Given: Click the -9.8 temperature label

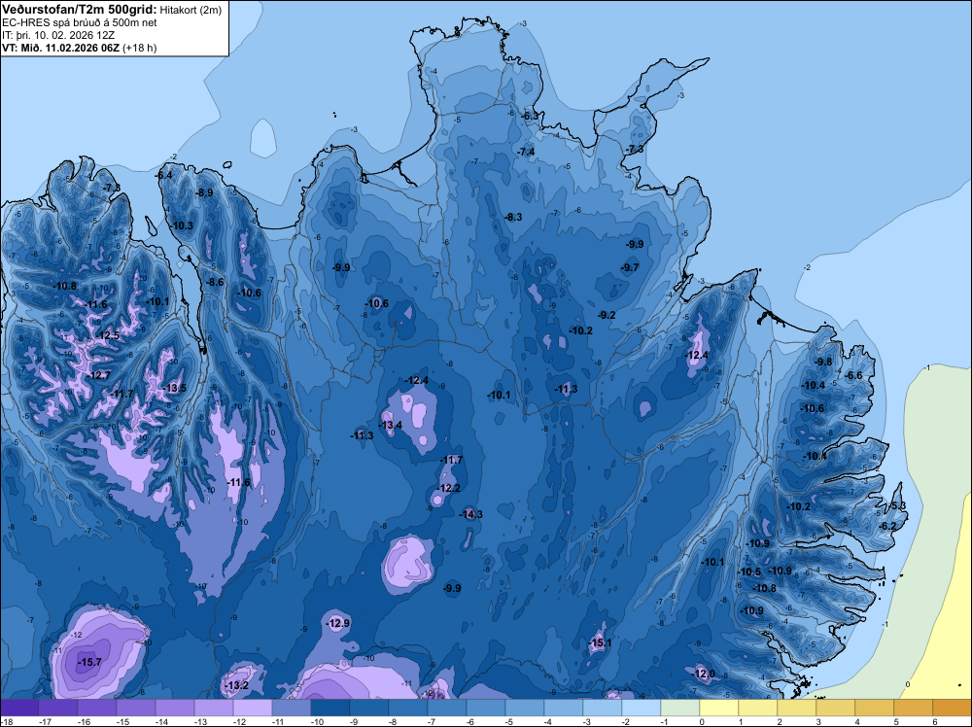Looking at the screenshot, I should click(823, 362).
